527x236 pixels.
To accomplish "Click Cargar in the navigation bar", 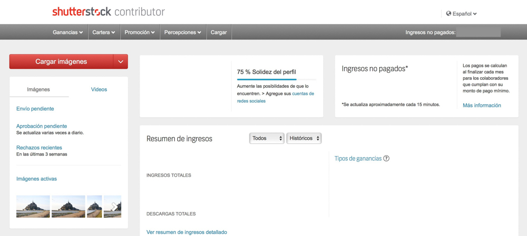I will tap(219, 32).
